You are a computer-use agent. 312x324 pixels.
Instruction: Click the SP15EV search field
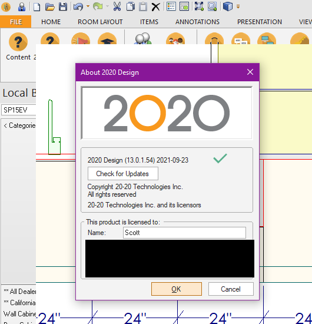coord(19,110)
